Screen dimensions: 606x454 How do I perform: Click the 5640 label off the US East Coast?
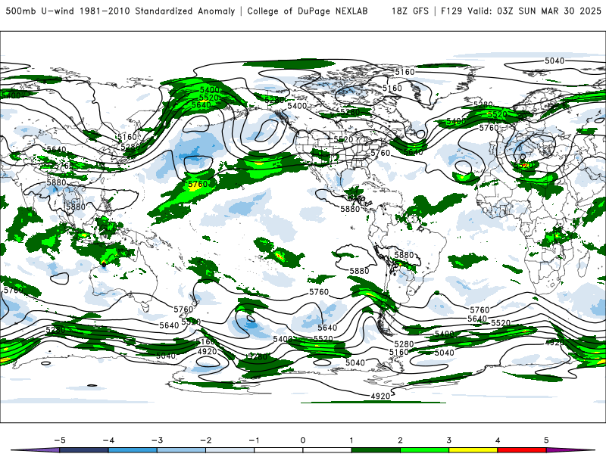pyautogui.click(x=414, y=152)
